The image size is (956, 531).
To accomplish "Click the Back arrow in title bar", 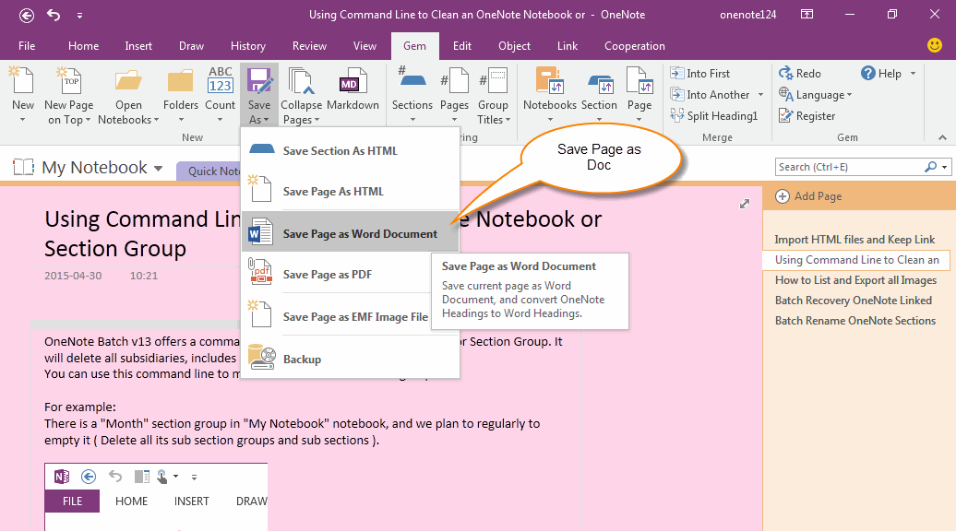I will click(26, 16).
